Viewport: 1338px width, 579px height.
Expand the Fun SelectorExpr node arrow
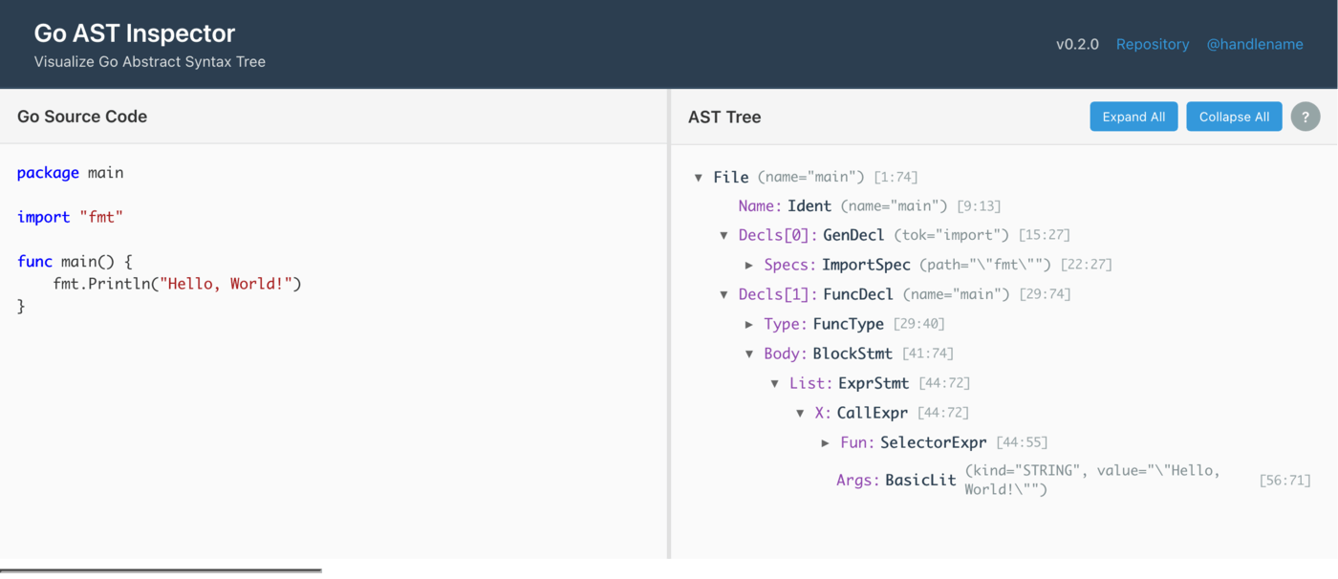coord(826,443)
